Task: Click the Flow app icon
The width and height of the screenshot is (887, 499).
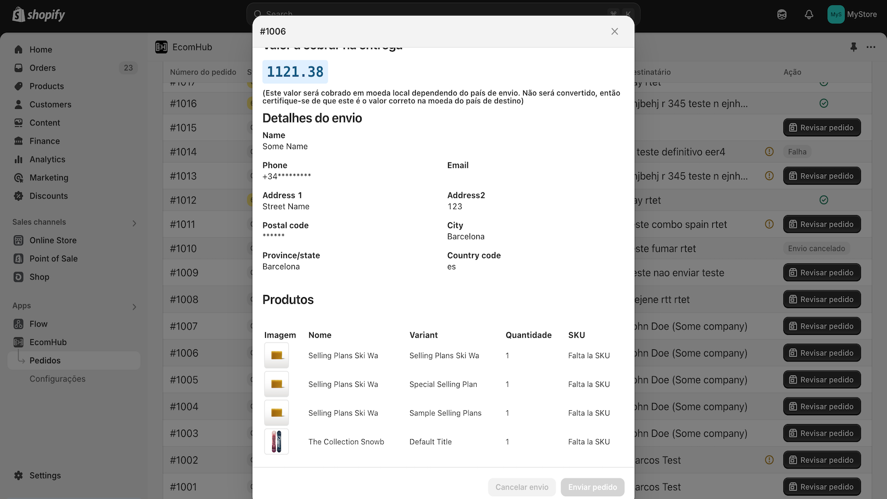Action: click(18, 324)
